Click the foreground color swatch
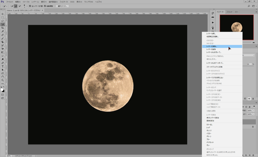Screen dimensions: 258x157 (x=2, y=90)
